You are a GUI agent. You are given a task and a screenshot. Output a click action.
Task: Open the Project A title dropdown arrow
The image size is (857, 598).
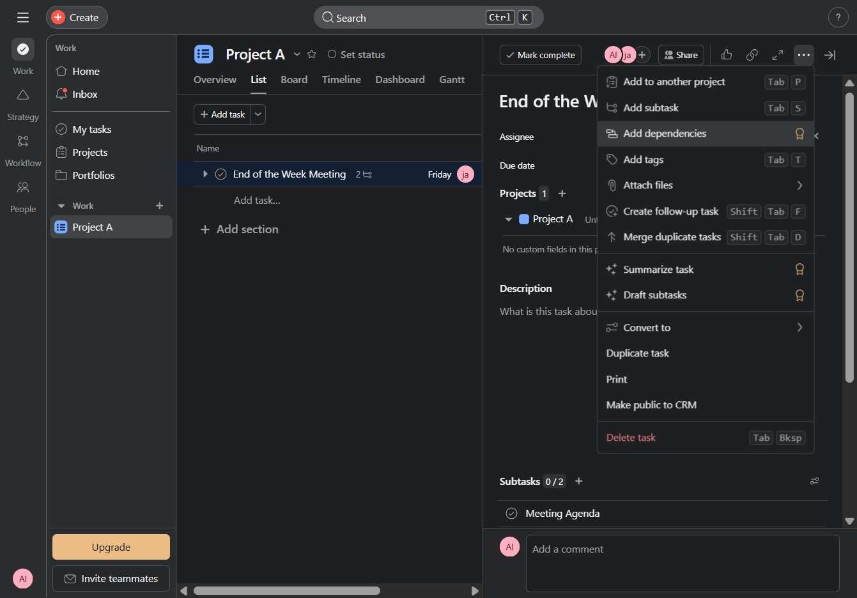click(297, 54)
